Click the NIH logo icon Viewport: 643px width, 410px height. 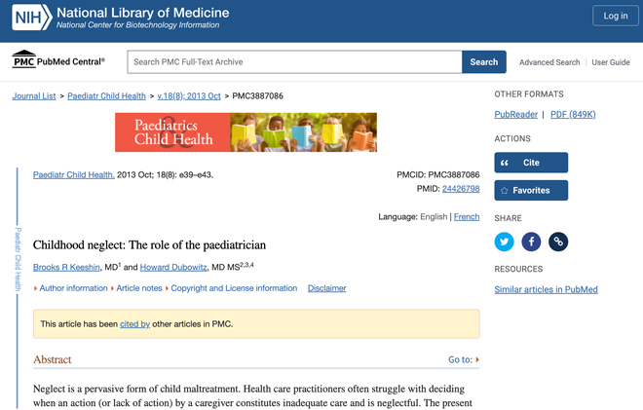click(32, 18)
